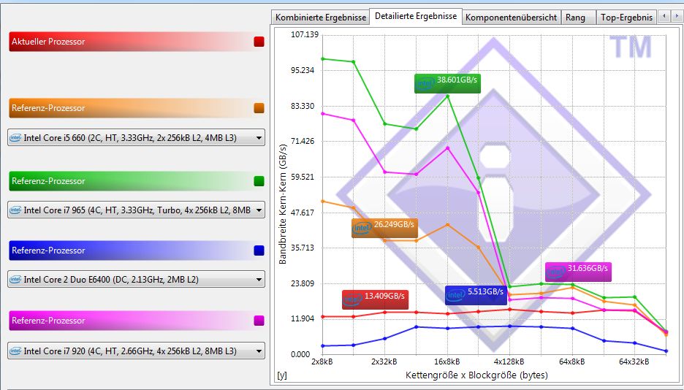Click the Intel logo in the 13.409GB/s label
The width and height of the screenshot is (684, 390).
353,299
